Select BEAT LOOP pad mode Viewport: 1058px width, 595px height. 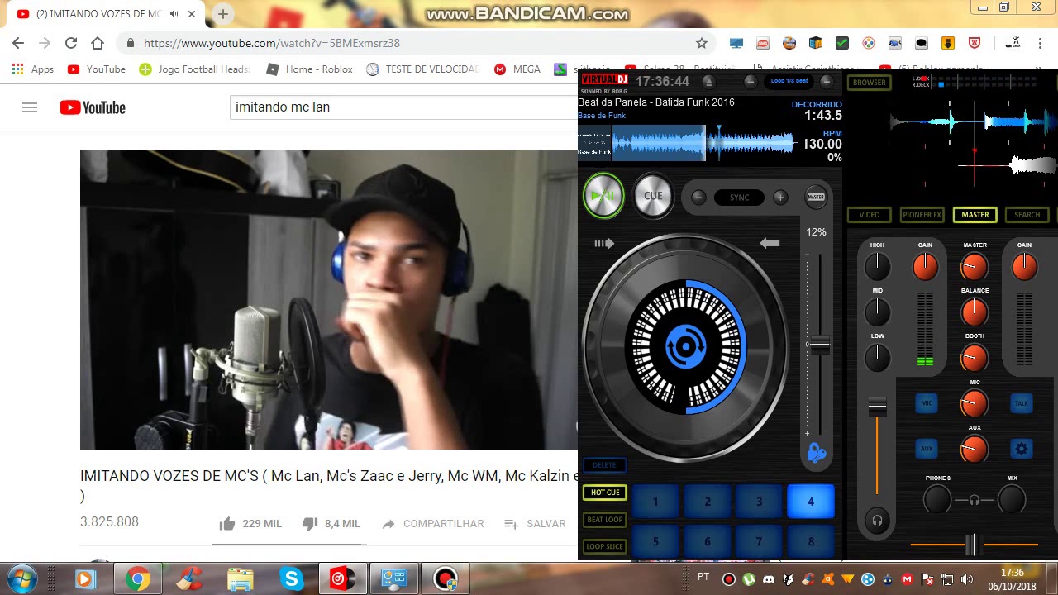point(605,520)
